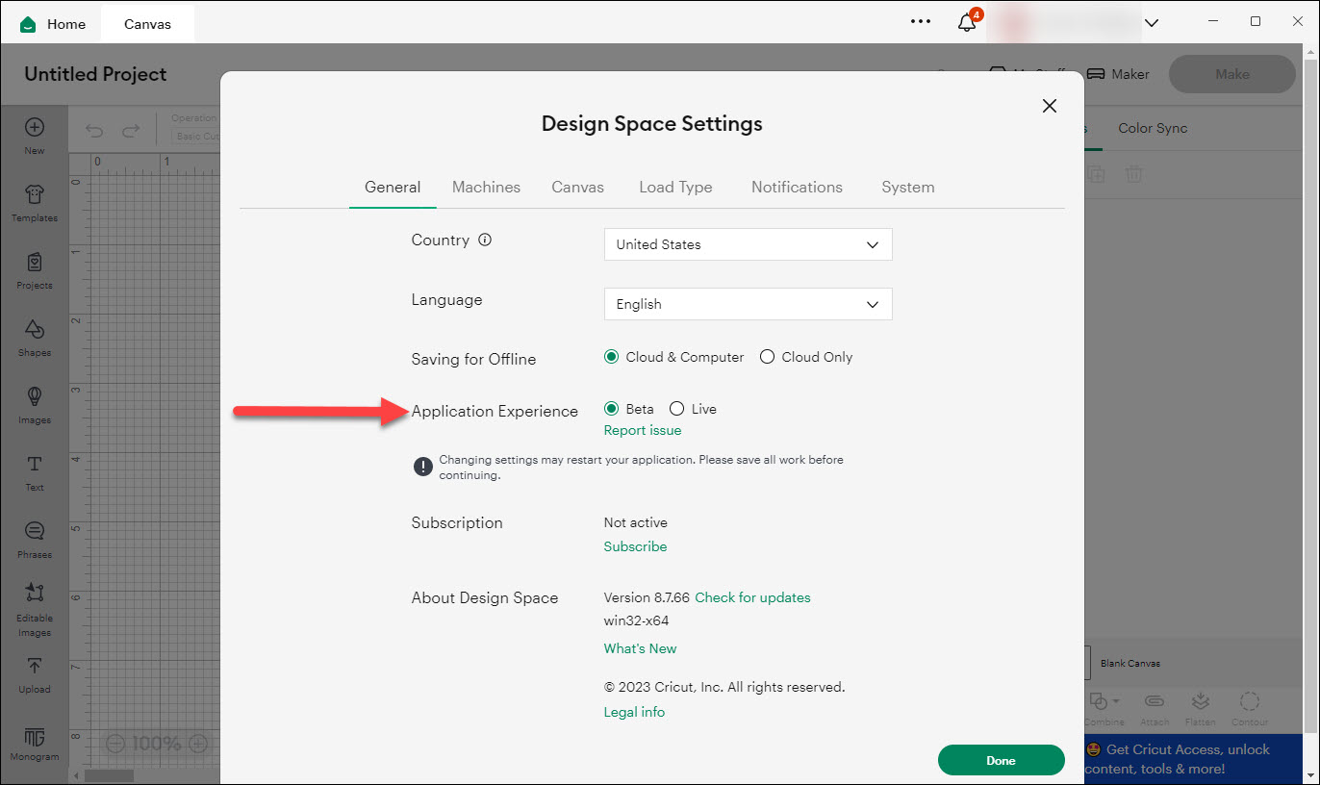Close the Design Space Settings dialog
1320x785 pixels.
(x=1050, y=106)
